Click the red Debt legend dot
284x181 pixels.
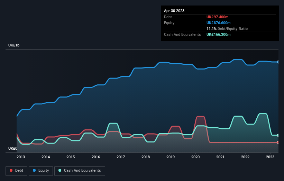[x=11, y=170]
